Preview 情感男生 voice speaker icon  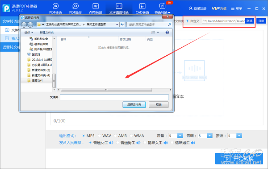(x=193, y=143)
